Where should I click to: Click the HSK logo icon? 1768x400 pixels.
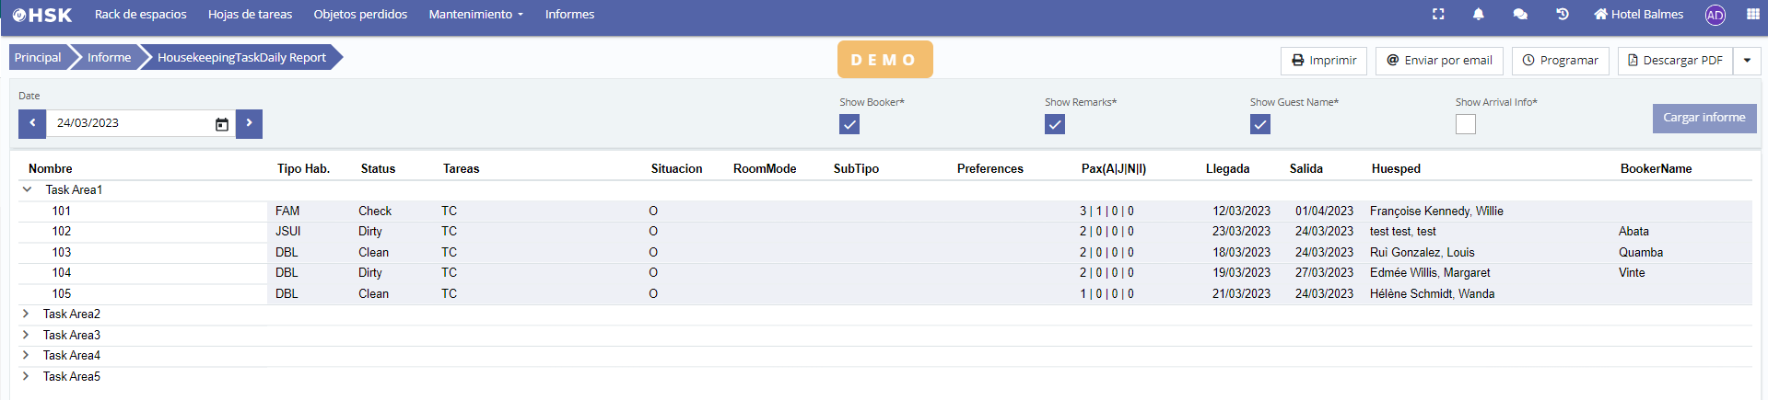tap(41, 15)
